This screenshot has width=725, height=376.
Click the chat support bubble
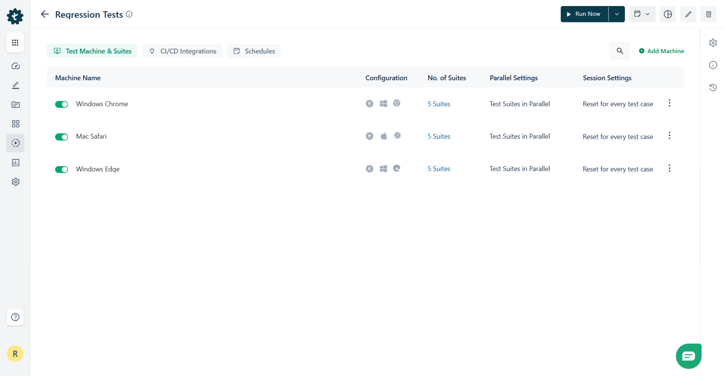(x=688, y=356)
